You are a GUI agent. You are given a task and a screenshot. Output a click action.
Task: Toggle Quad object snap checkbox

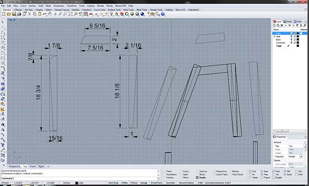coord(285,174)
